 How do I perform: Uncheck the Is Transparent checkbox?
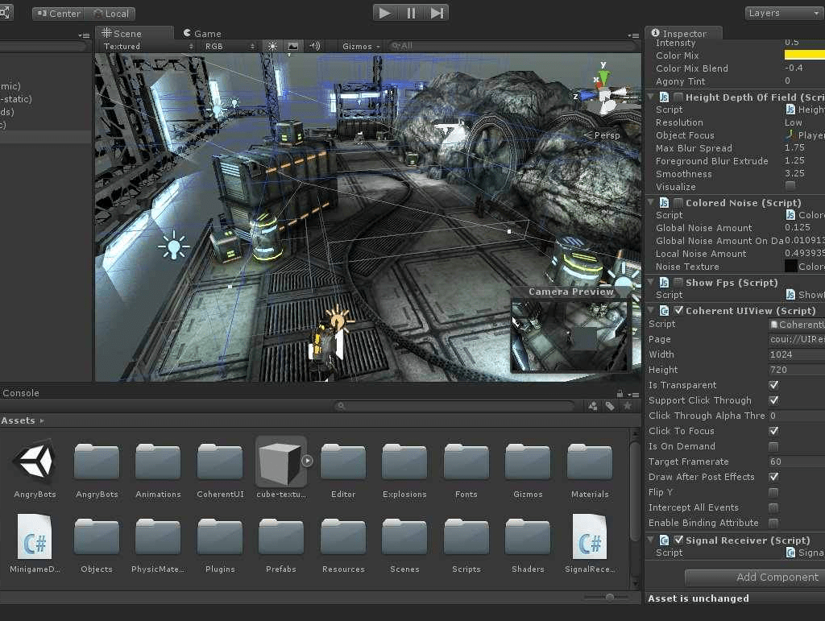tap(773, 385)
